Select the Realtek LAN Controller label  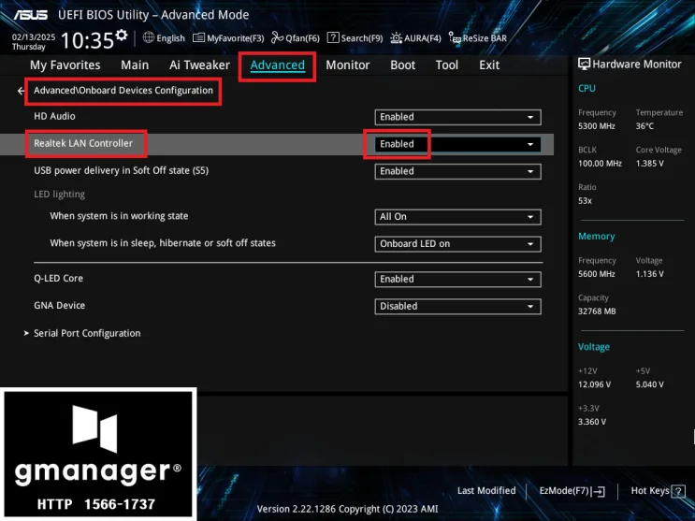[x=83, y=143]
